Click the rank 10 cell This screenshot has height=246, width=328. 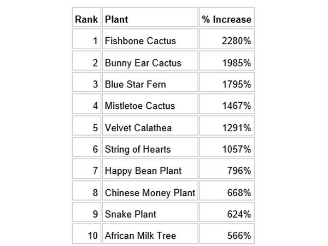[86, 236]
